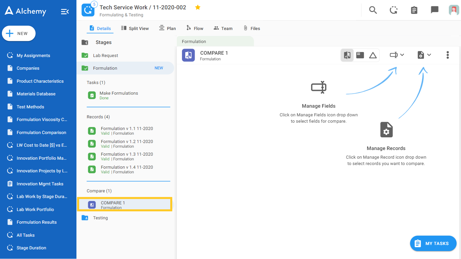The height and width of the screenshot is (259, 461).
Task: Open Test Methods in the sidebar
Action: coord(30,107)
